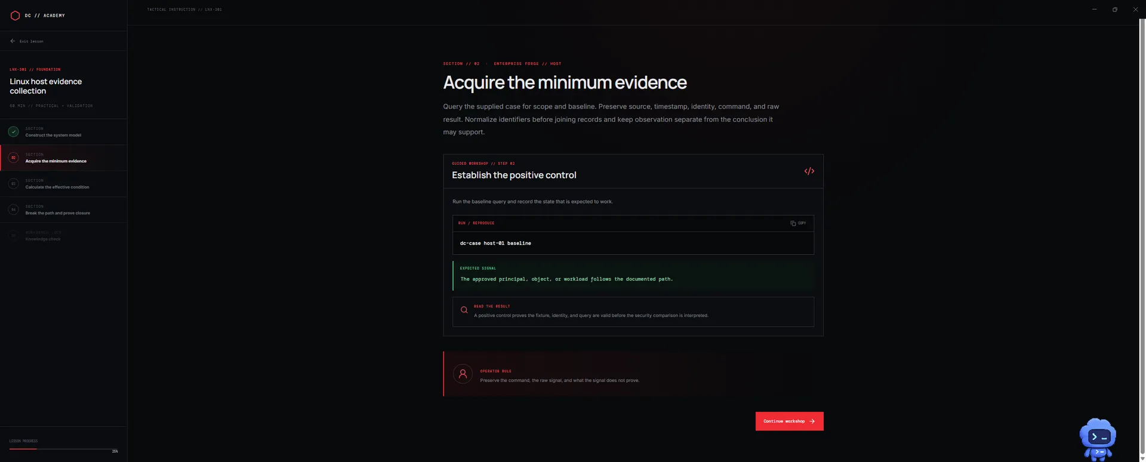Copy the baseline command

pos(798,223)
